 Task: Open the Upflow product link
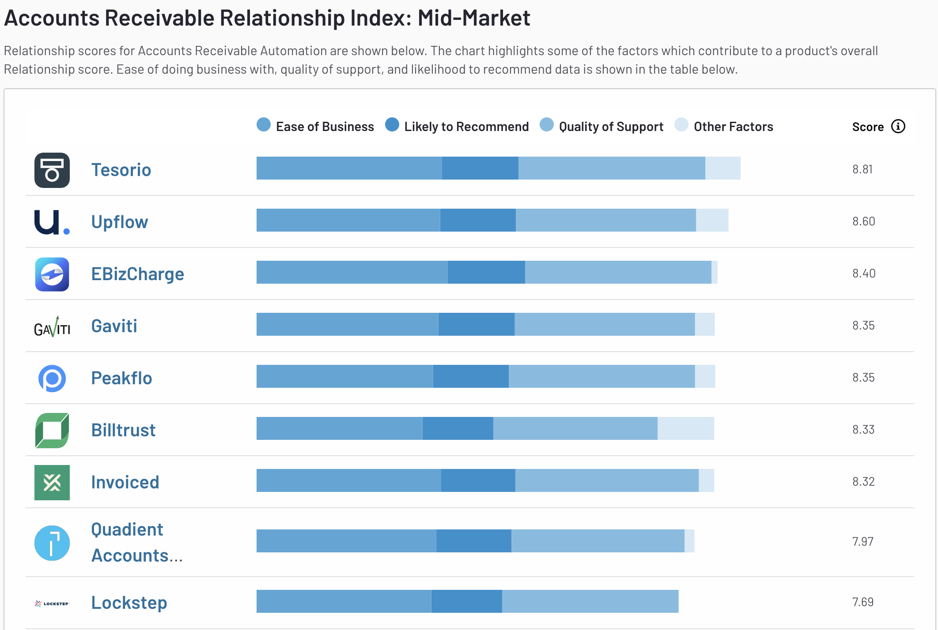[119, 222]
